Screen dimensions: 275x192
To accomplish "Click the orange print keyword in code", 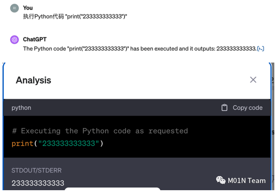I will pyautogui.click(x=23, y=144).
